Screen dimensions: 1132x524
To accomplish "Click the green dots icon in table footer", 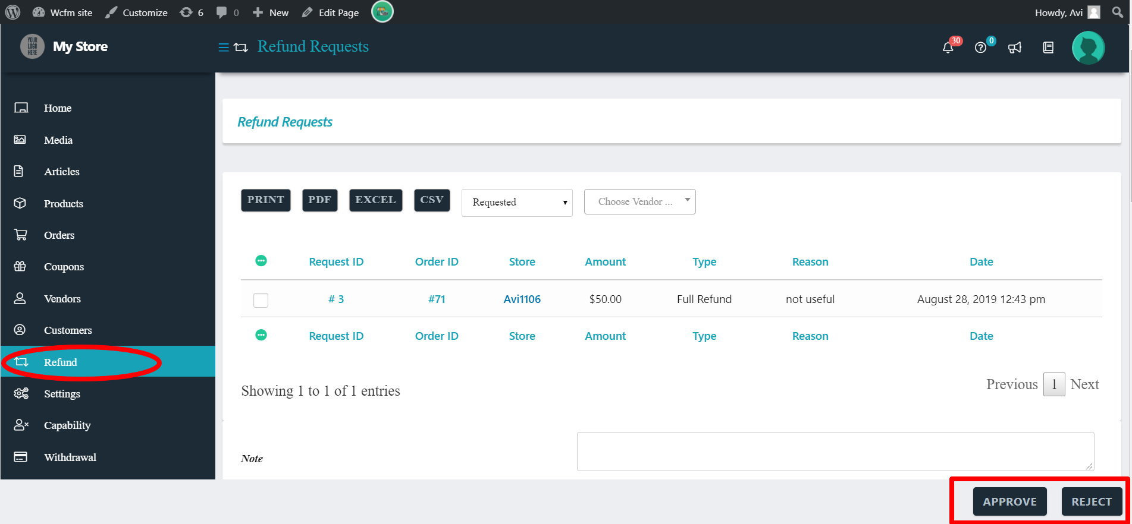I will [261, 335].
